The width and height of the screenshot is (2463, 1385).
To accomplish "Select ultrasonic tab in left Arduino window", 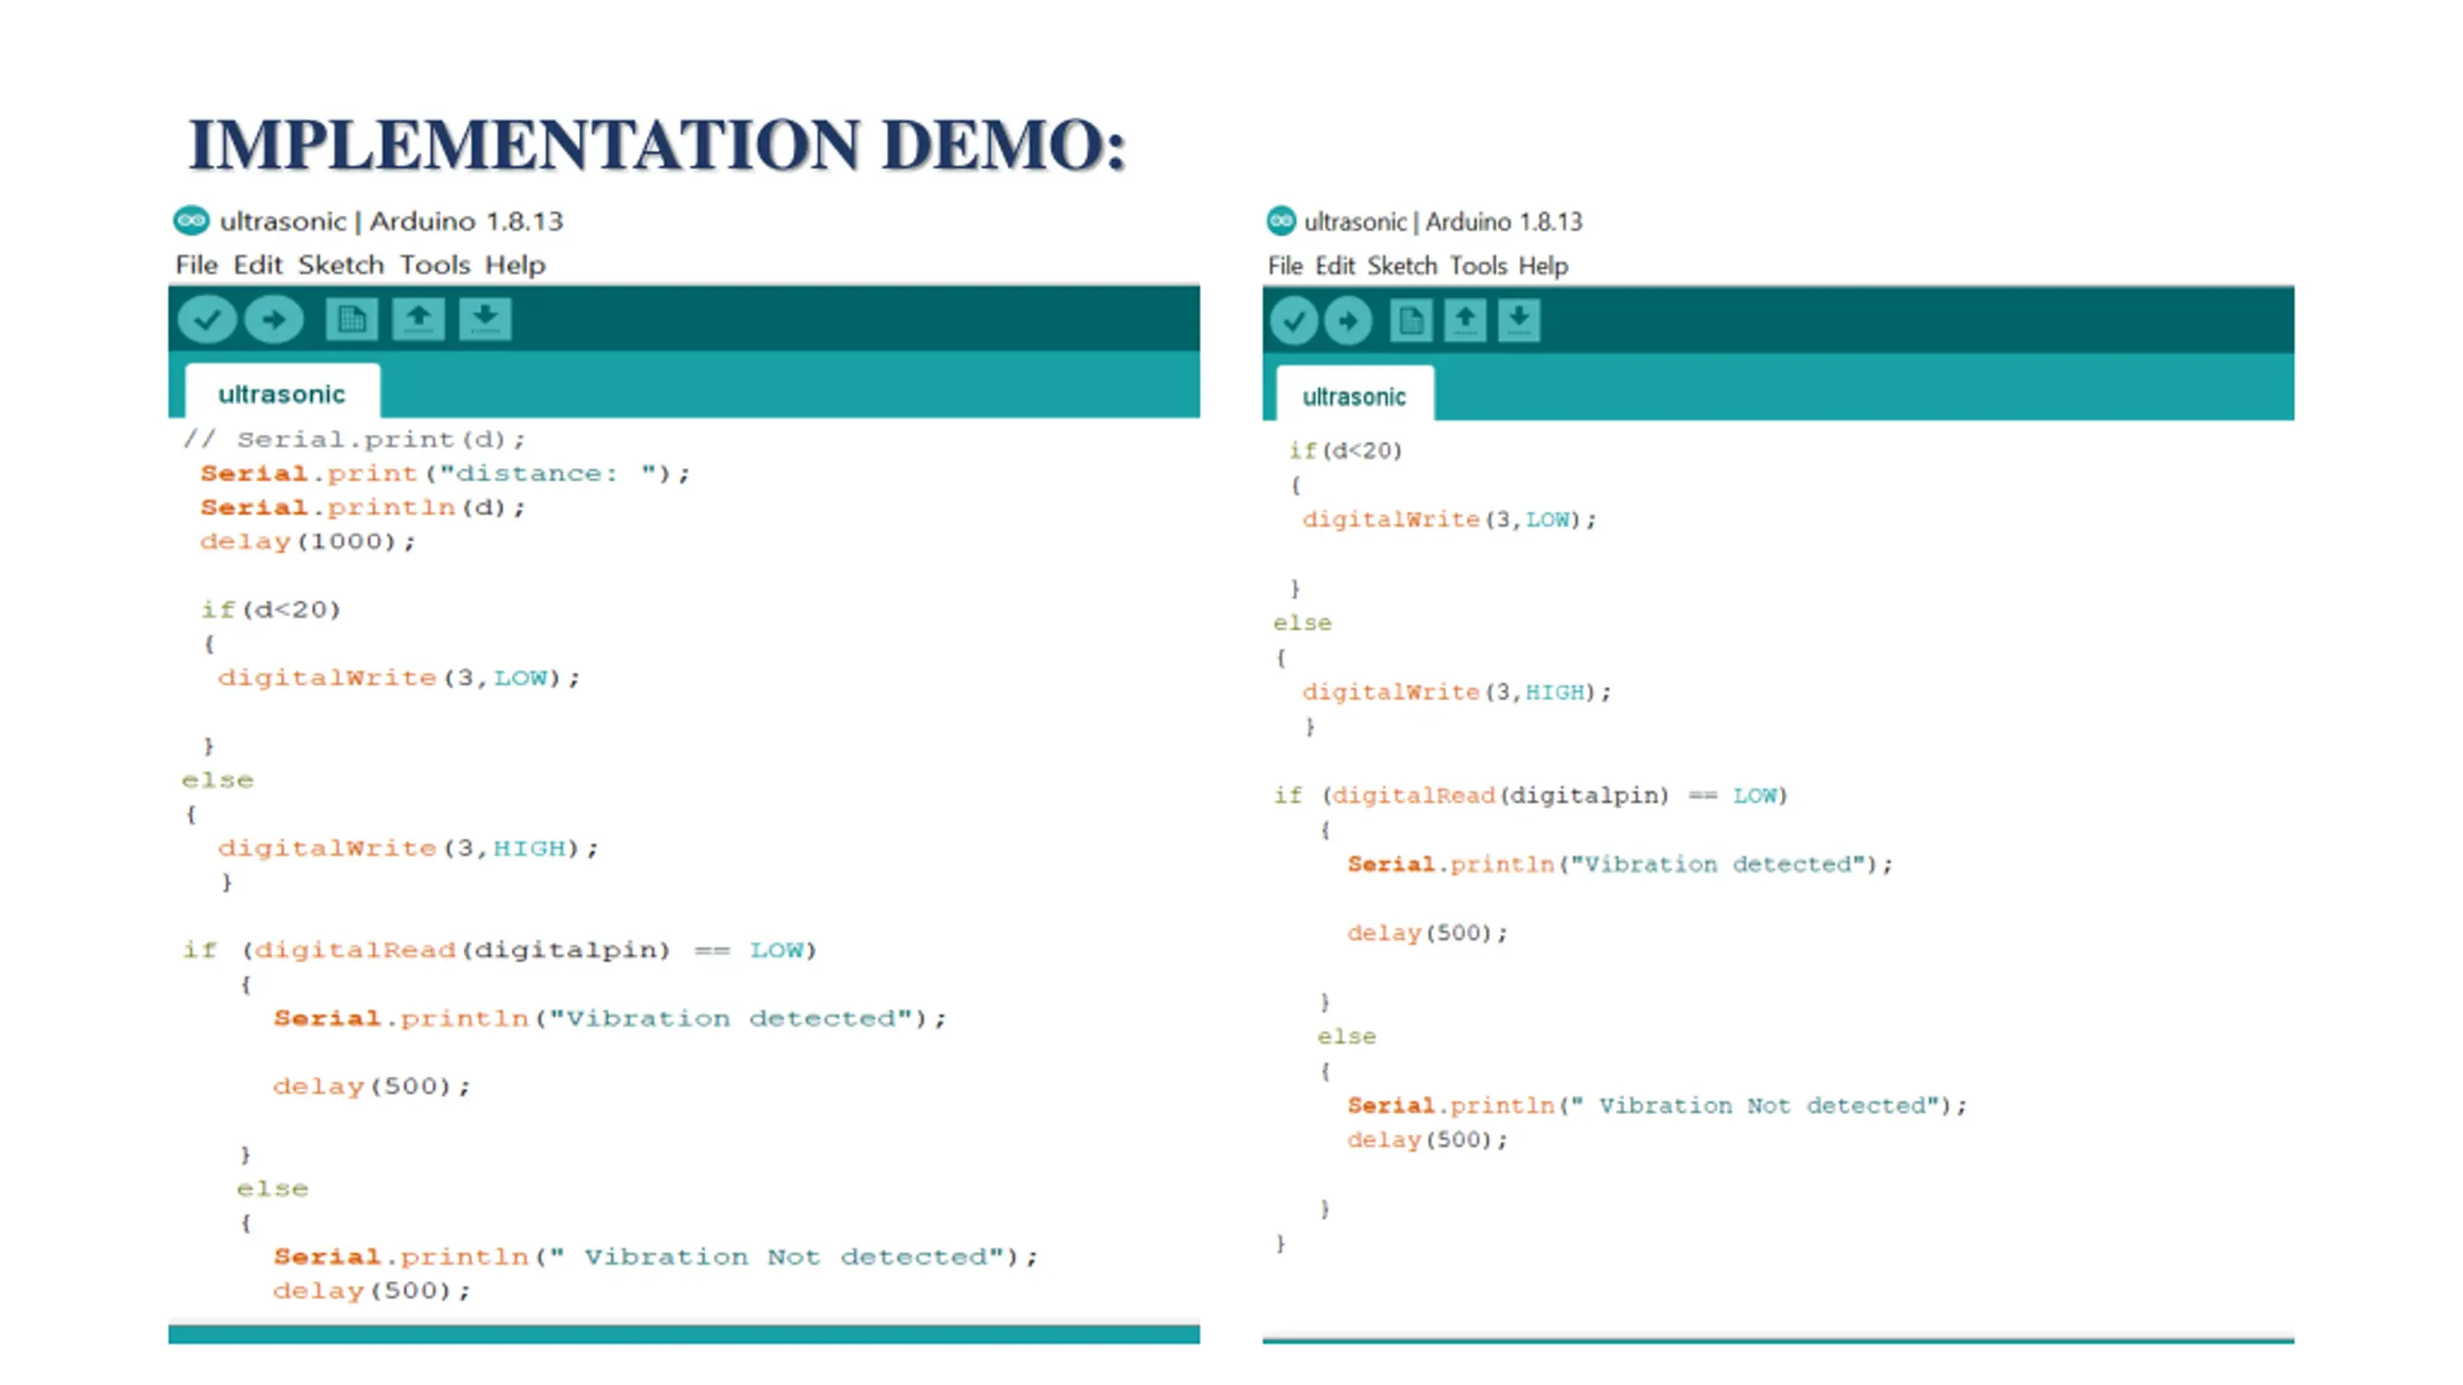I will tap(282, 393).
